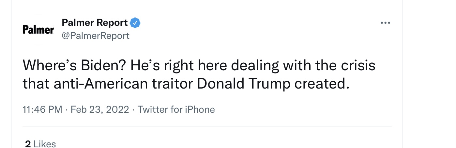Visit the @PalmerReport handle link
The image size is (456, 148).
click(x=95, y=35)
